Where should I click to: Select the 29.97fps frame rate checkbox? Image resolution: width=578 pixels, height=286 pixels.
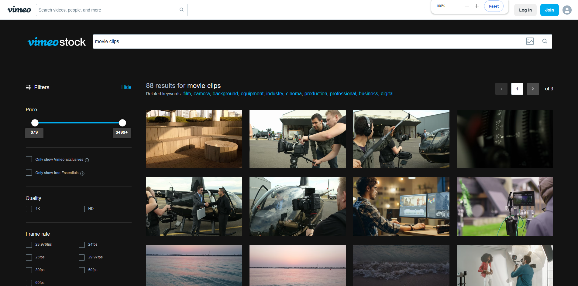coord(81,257)
